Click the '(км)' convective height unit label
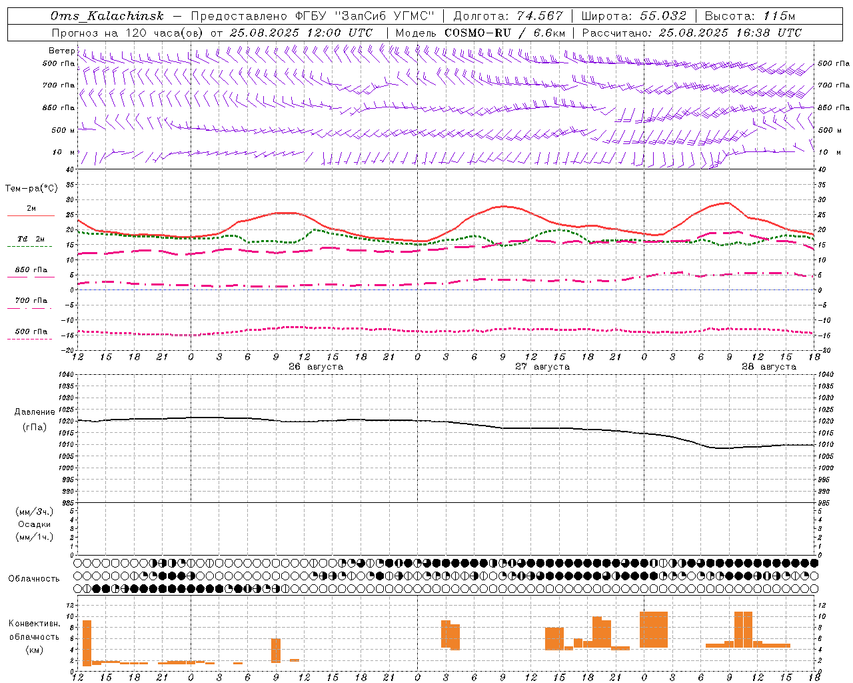 tap(35, 650)
